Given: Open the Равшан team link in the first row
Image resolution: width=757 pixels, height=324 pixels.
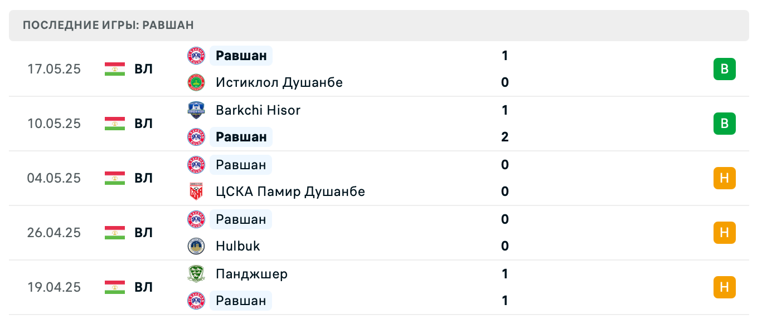Looking at the screenshot, I should tap(240, 56).
